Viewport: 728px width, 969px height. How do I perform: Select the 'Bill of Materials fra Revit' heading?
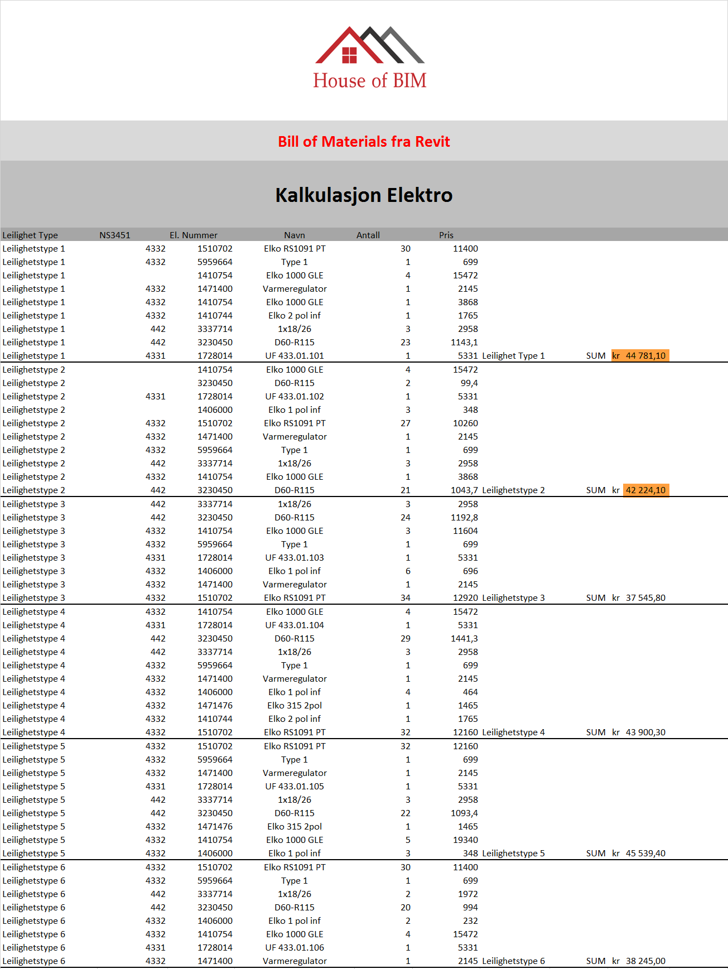point(364,142)
